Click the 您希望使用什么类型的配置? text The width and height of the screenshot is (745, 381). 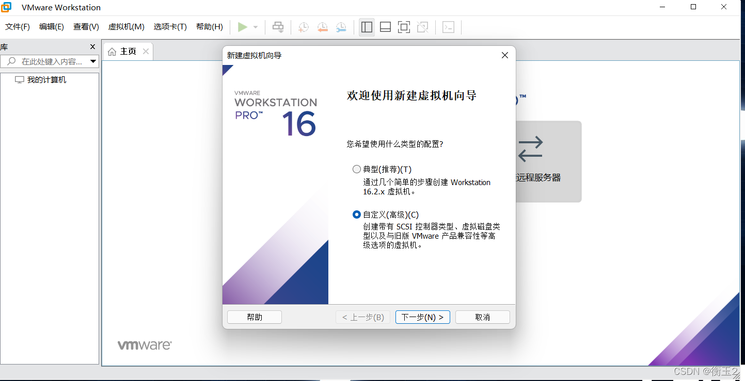pos(395,144)
